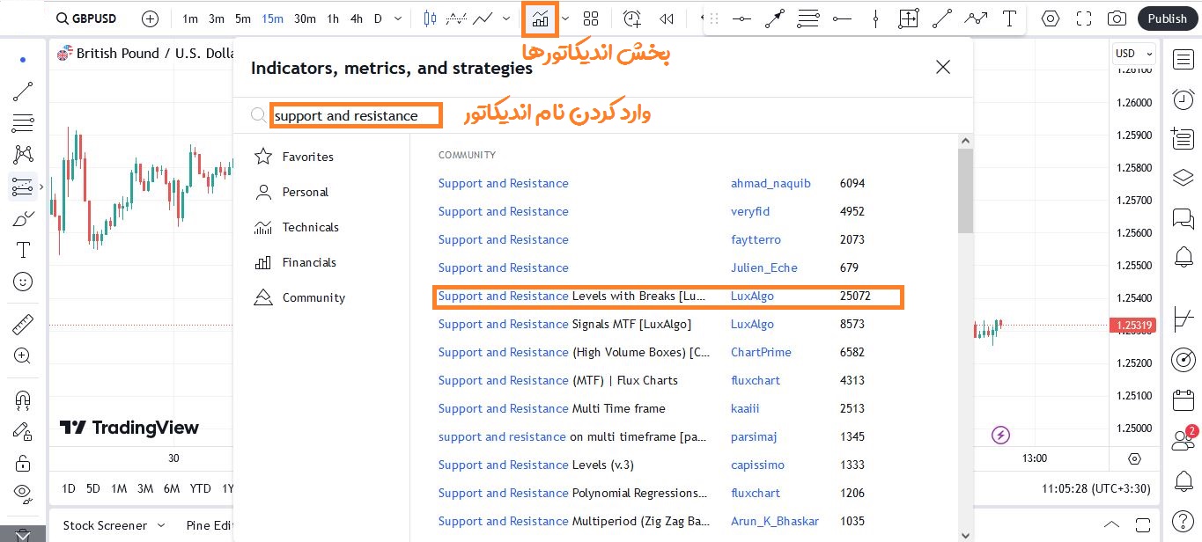Select the text T tool in floating toolbar

(x=1011, y=18)
